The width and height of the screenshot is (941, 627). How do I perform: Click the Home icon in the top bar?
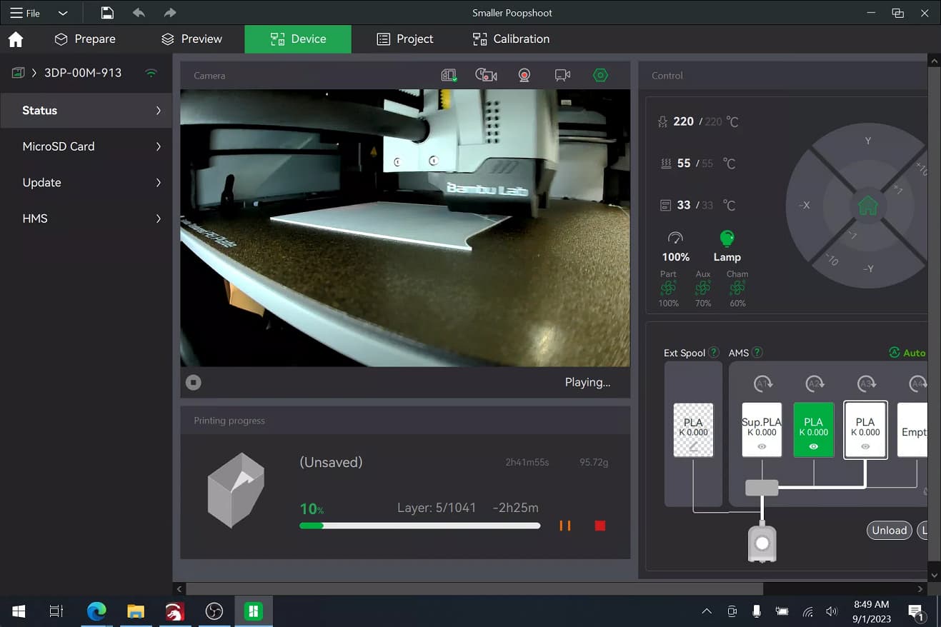(x=16, y=39)
